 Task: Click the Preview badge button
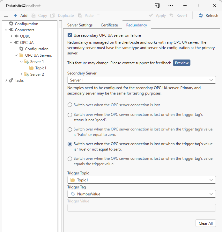pos(181,63)
